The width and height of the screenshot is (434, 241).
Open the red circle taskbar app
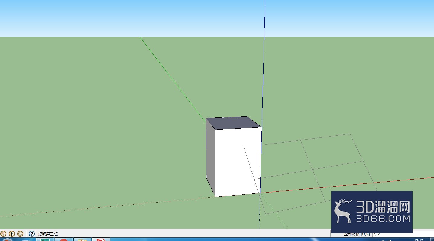pos(63,239)
